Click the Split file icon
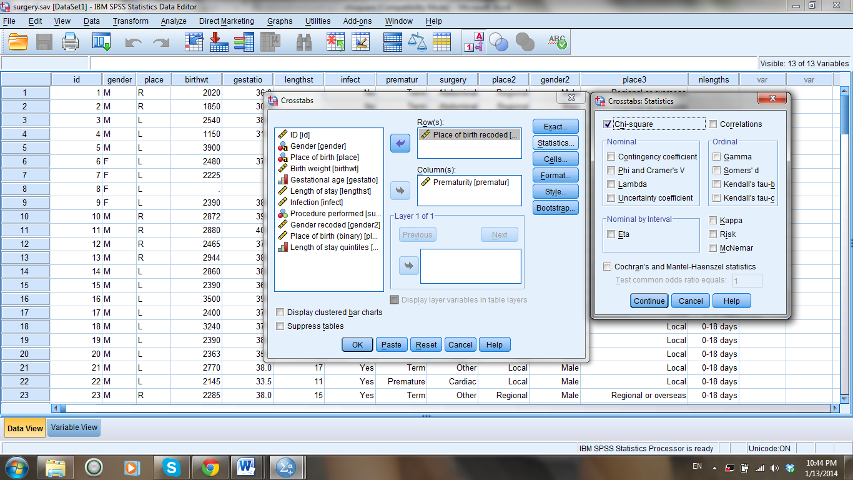Image resolution: width=853 pixels, height=480 pixels. pos(392,42)
